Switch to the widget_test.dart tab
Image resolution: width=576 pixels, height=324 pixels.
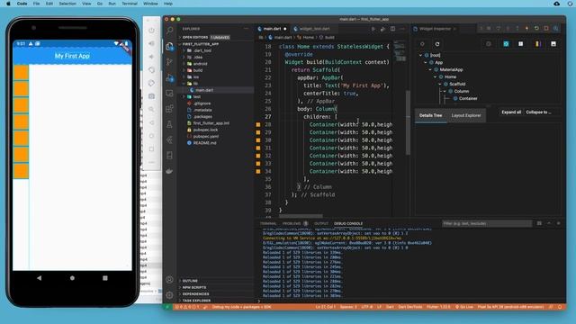314,29
